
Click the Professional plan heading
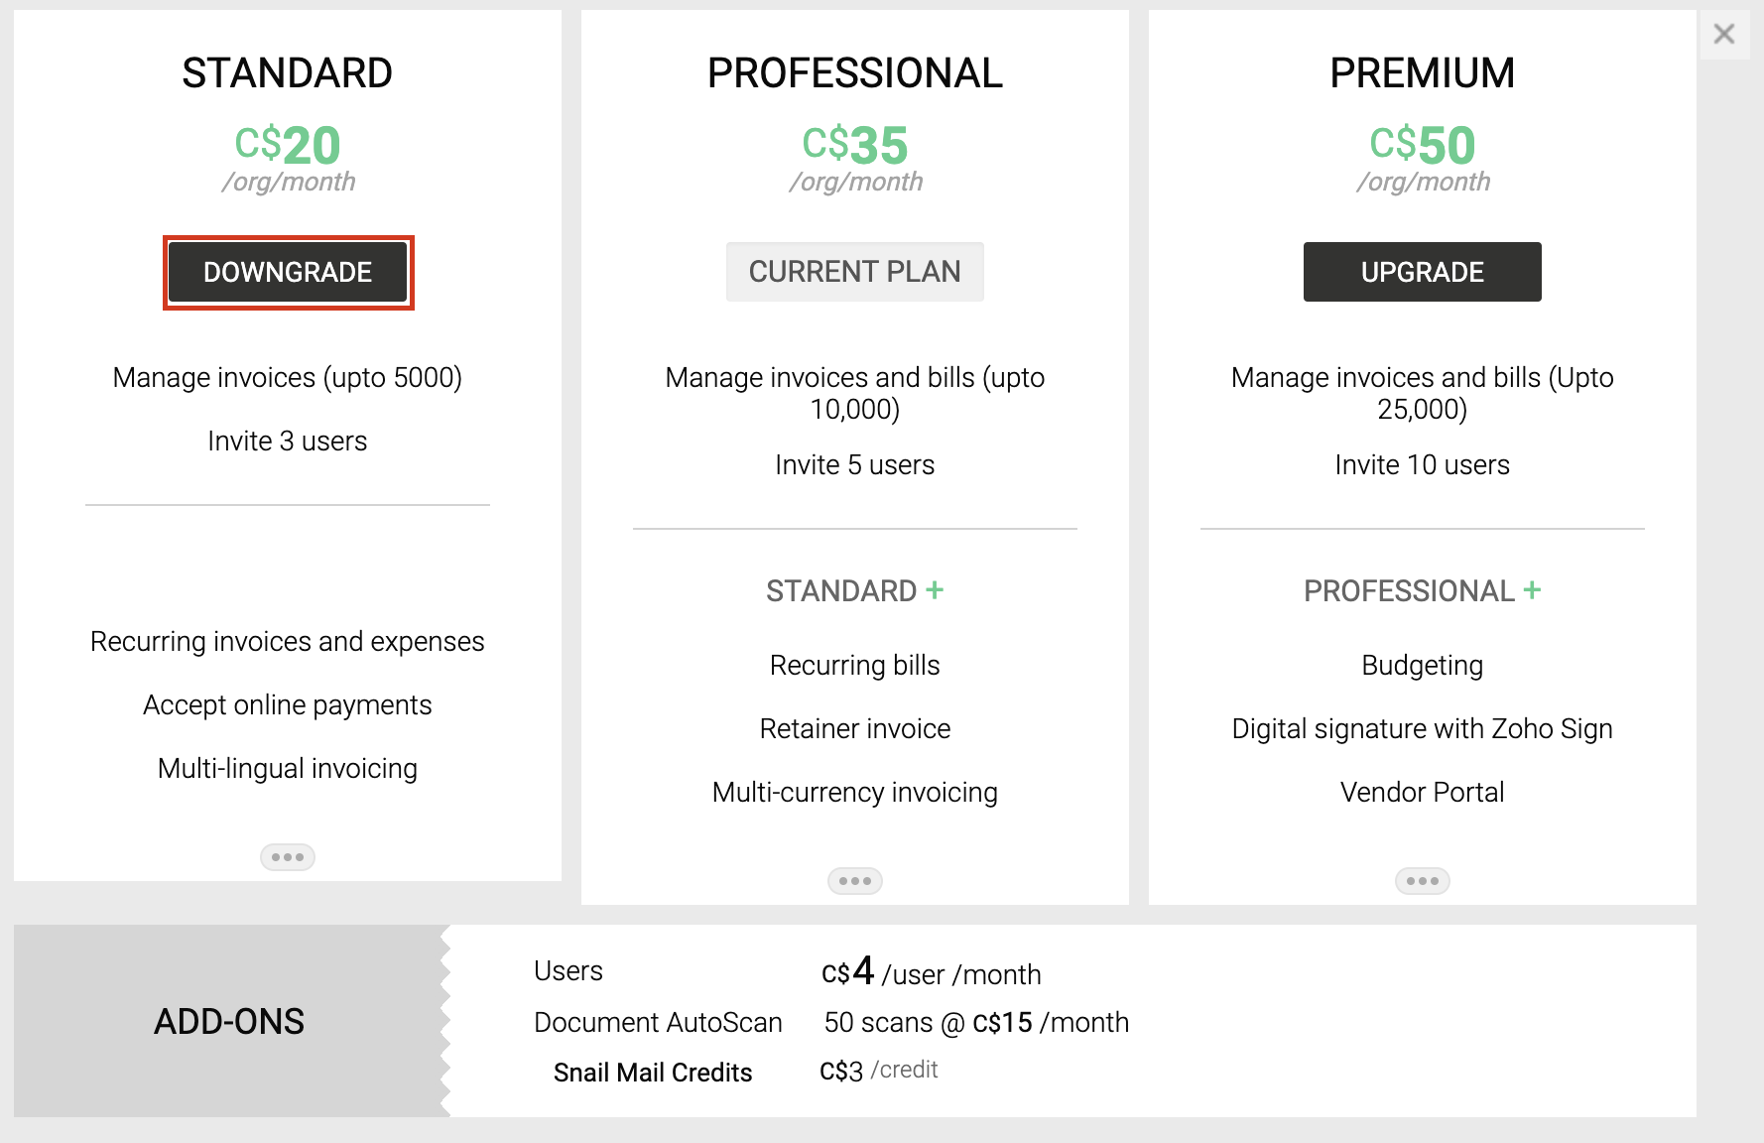(854, 72)
